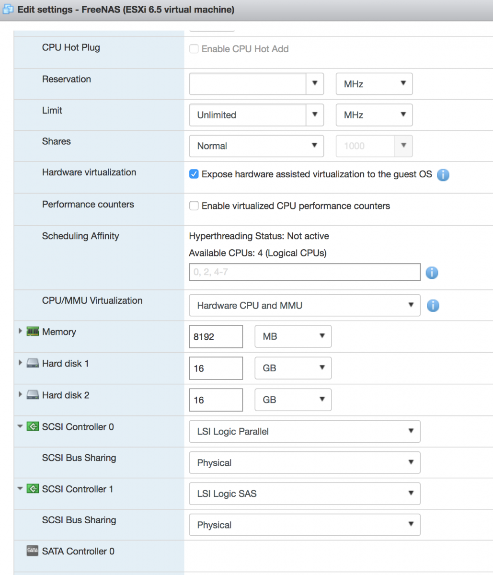Open the Hardware CPU and MMU dropdown
Viewport: 493px width, 575px height.
305,305
